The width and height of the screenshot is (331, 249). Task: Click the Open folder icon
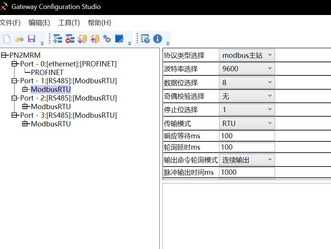pos(19,39)
